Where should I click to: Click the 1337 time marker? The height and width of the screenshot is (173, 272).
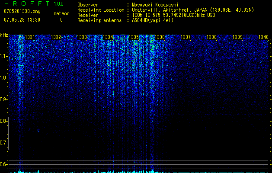pyautogui.click(x=186, y=37)
